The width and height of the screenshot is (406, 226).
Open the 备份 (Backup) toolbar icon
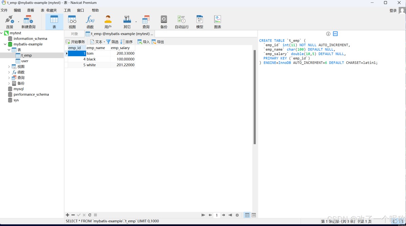(x=164, y=22)
